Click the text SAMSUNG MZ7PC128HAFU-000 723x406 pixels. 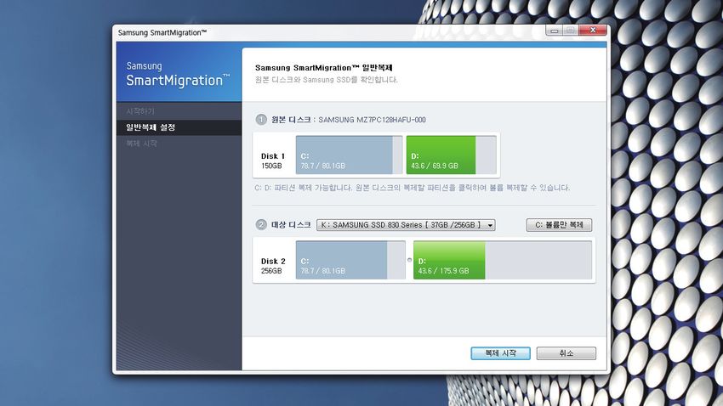372,120
